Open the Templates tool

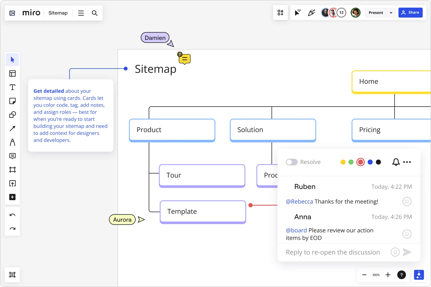pos(12,73)
